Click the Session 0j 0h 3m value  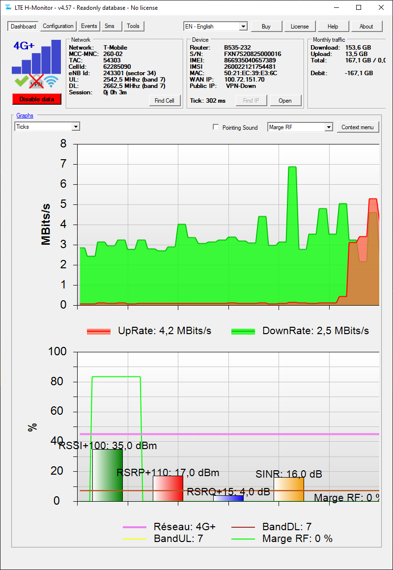(114, 92)
